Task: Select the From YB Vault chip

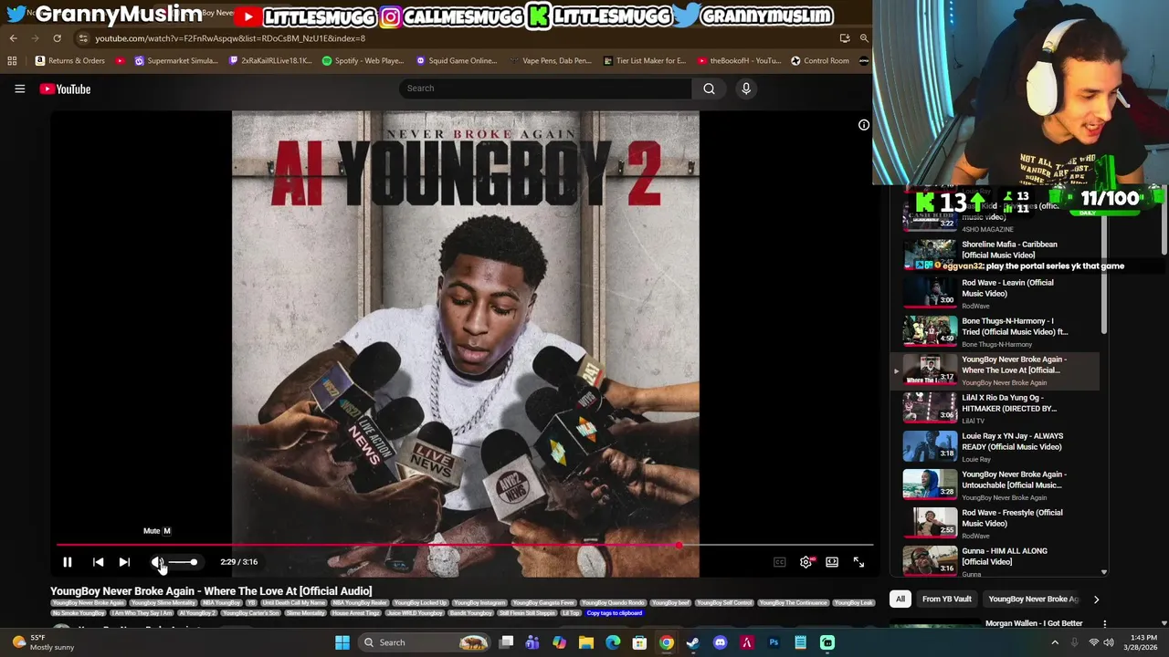Action: coord(946,600)
